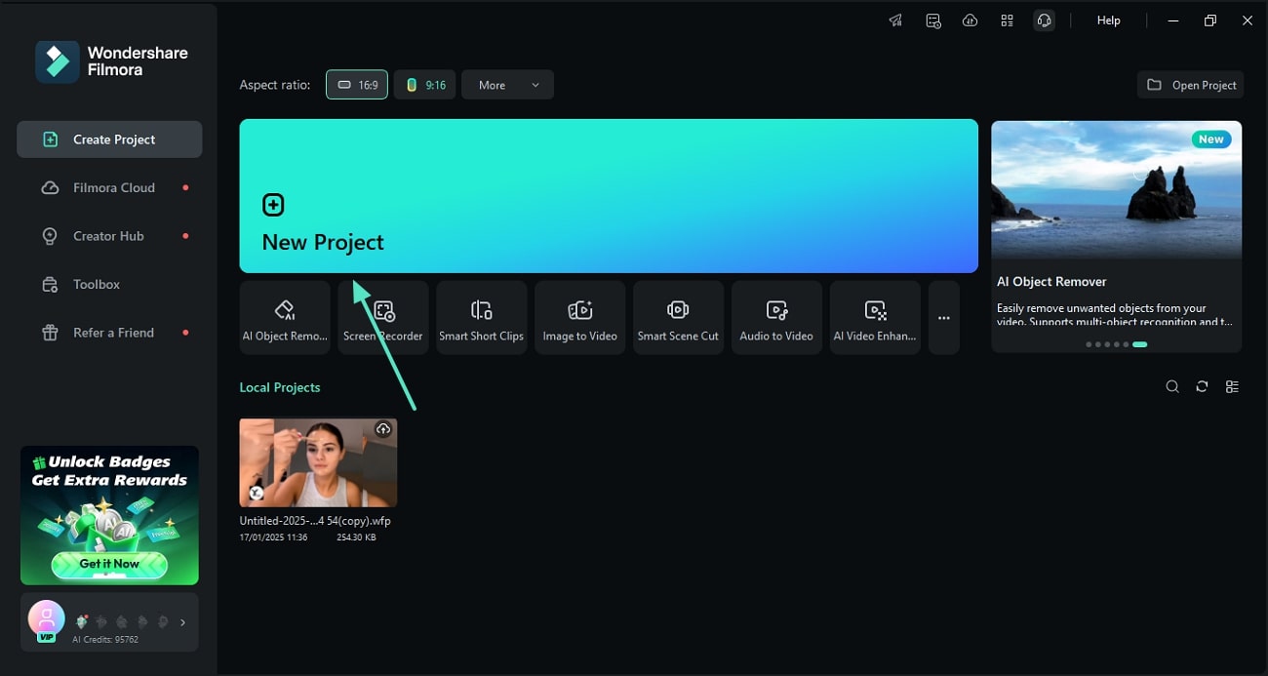The height and width of the screenshot is (676, 1268).
Task: Expand the More aspect ratio dropdown
Action: tap(507, 85)
